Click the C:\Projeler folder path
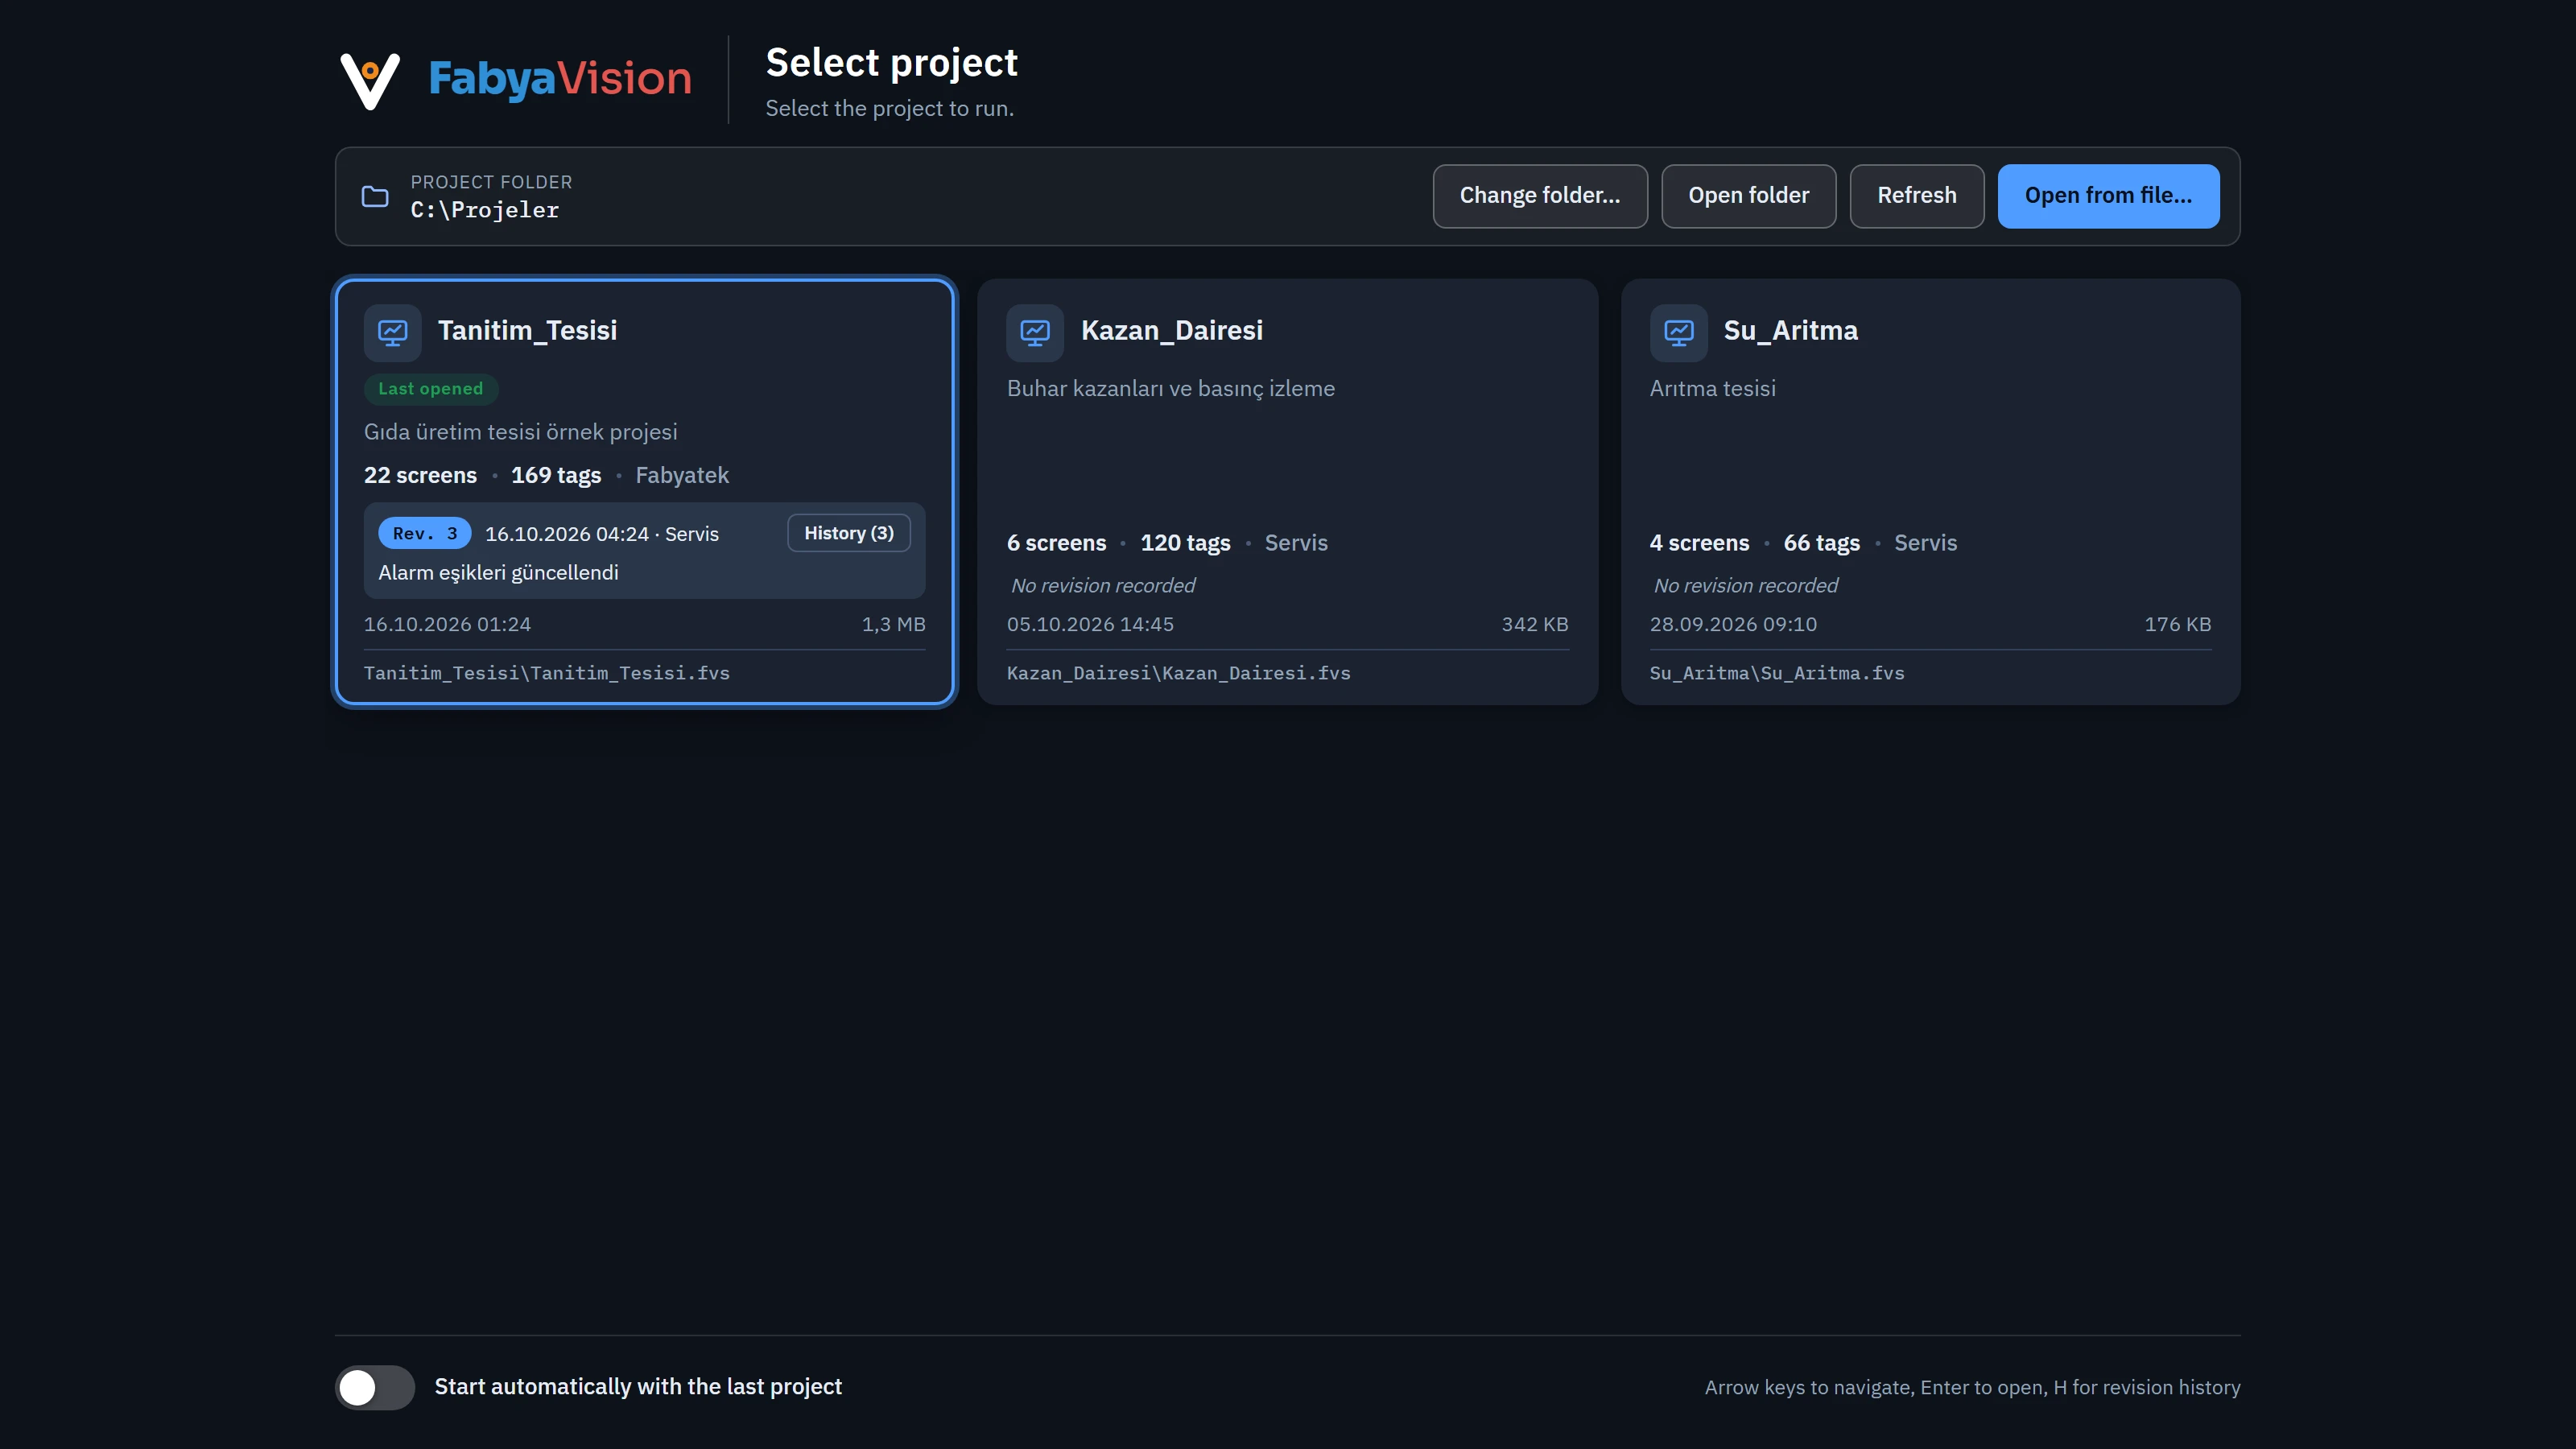 pos(485,210)
